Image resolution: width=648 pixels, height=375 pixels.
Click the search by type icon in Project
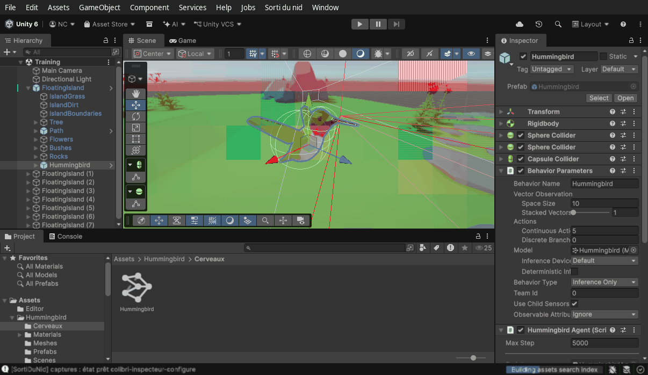click(x=423, y=248)
